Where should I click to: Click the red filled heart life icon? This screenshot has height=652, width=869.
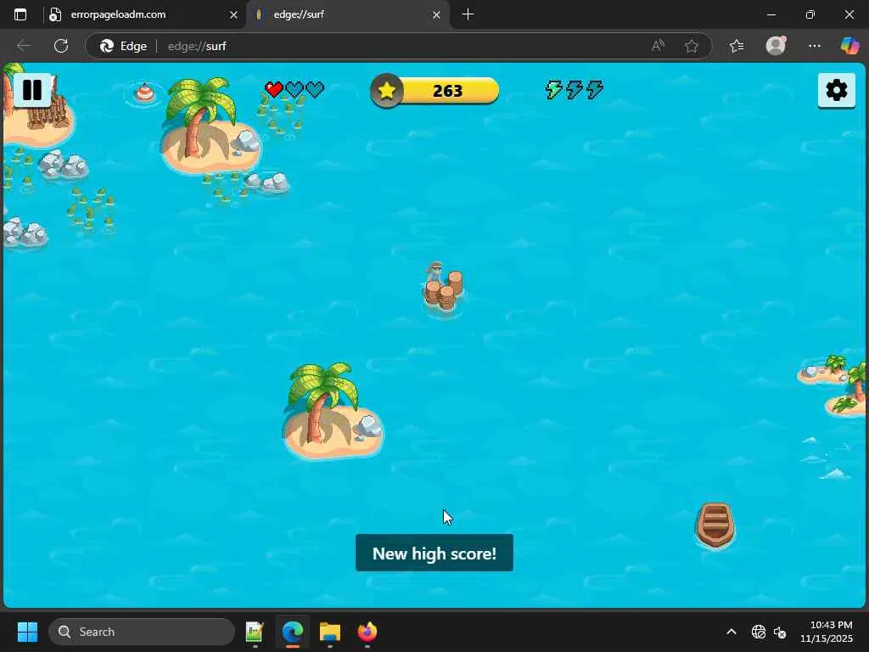pos(274,89)
